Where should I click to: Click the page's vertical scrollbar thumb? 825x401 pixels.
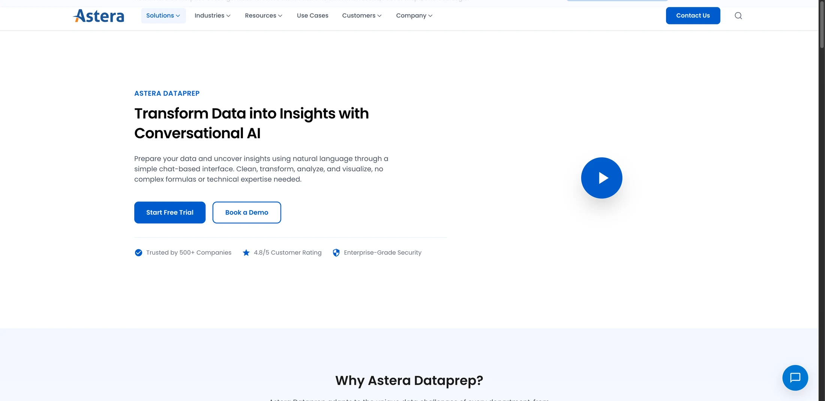[822, 24]
